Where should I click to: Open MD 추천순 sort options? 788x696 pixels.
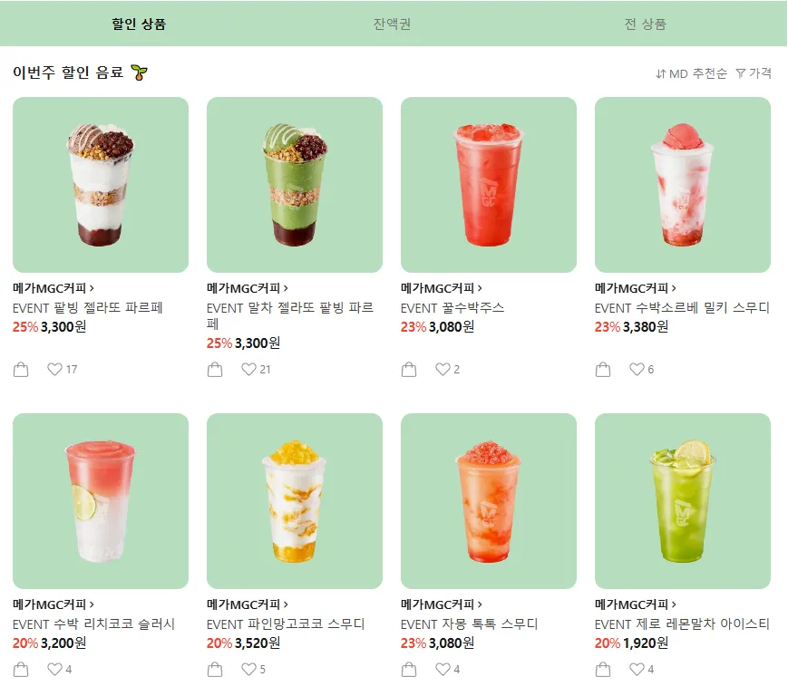pos(691,73)
